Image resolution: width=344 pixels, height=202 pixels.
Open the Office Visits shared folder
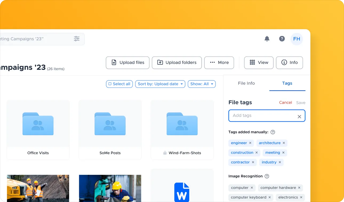click(x=38, y=124)
